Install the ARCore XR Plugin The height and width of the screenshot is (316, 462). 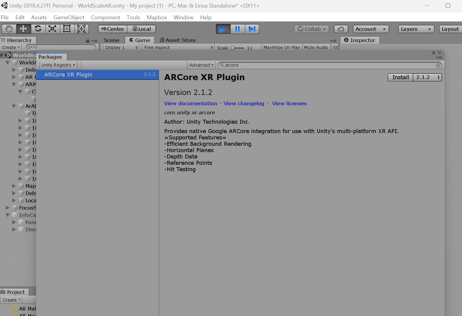click(x=401, y=77)
